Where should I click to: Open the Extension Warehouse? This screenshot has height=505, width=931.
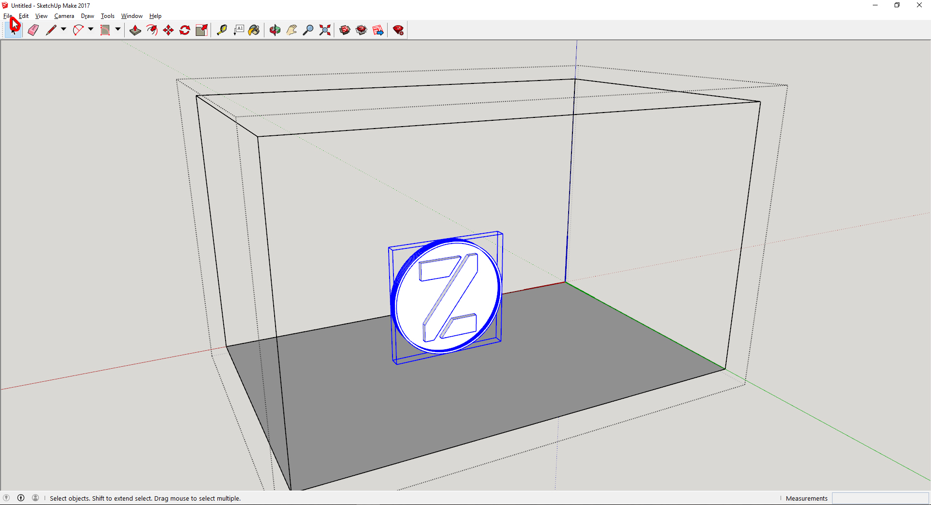tap(398, 30)
